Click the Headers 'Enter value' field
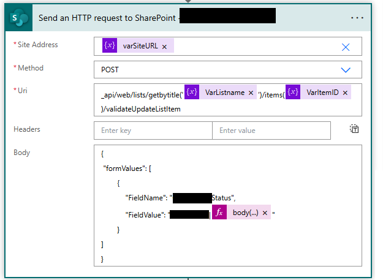 pyautogui.click(x=271, y=131)
